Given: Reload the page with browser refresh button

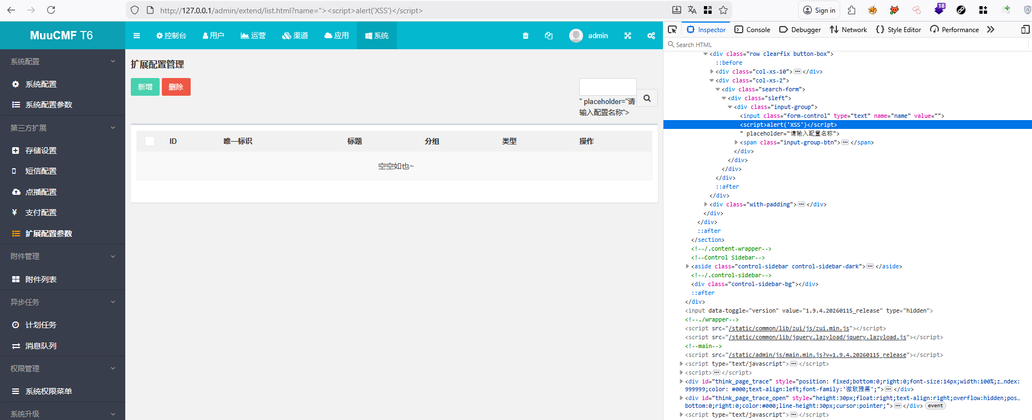Looking at the screenshot, I should tap(51, 10).
